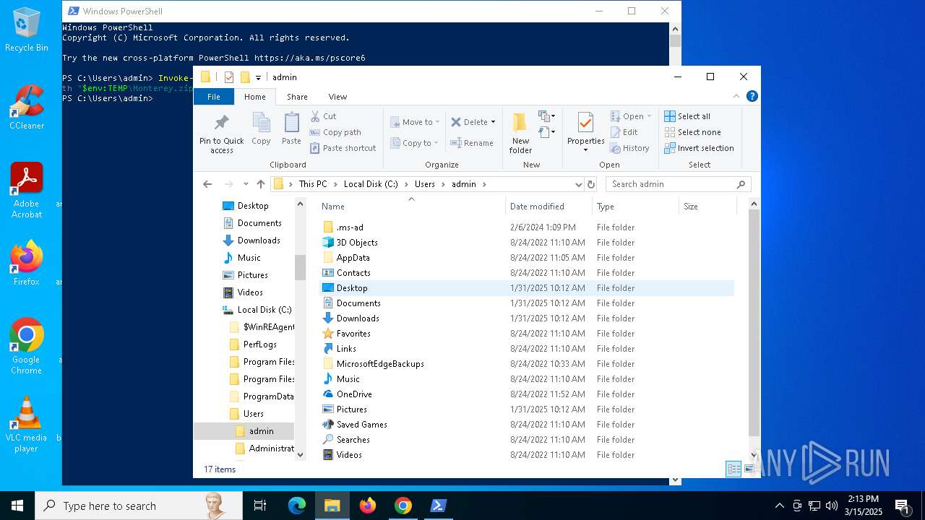
Task: Sort by Date modified column header
Action: pos(548,207)
